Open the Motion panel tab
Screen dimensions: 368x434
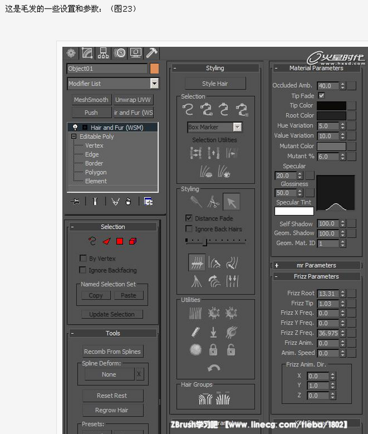point(120,53)
